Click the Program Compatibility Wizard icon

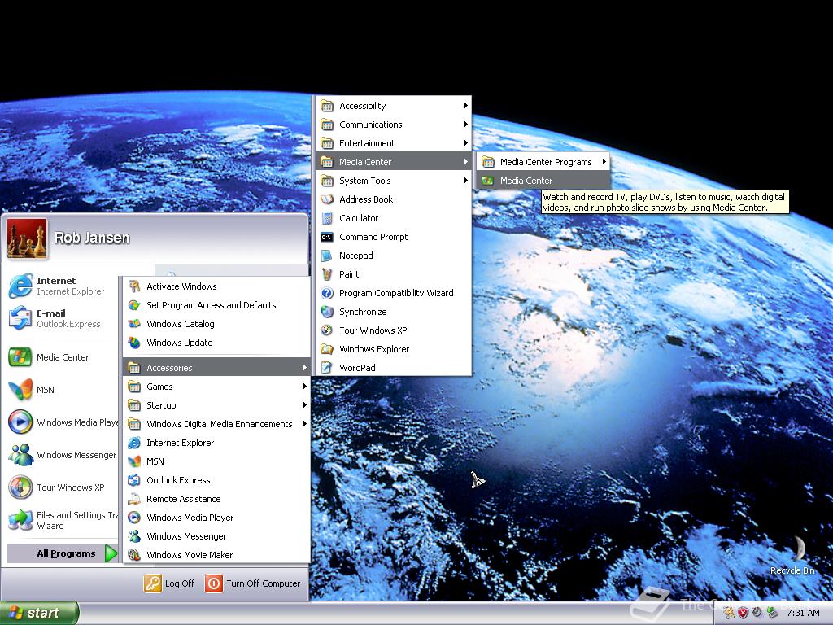(x=327, y=293)
